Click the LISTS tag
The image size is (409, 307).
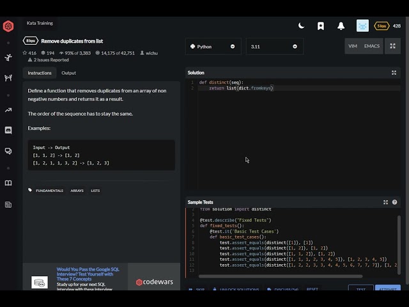pos(95,191)
